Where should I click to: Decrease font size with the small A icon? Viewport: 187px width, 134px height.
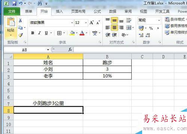point(98,23)
